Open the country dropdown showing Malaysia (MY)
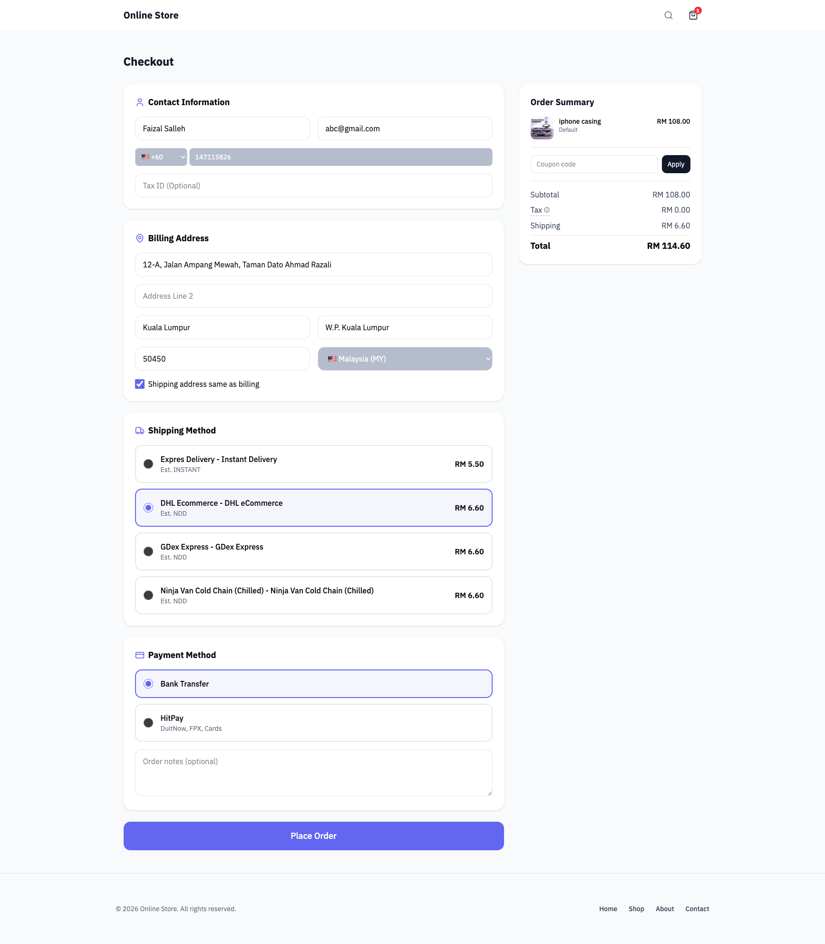Image resolution: width=825 pixels, height=944 pixels. pos(405,359)
